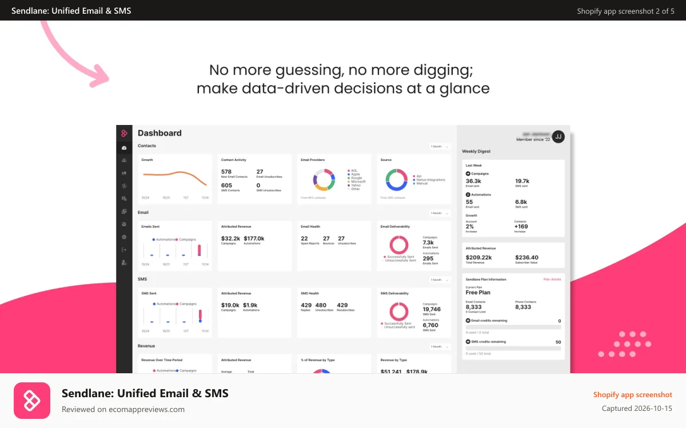Open the SMS section 1 Month dropdown
Image resolution: width=686 pixels, height=428 pixels.
(x=440, y=280)
